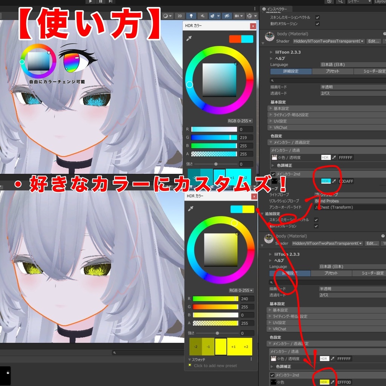Toggle scene effects layers icon
386x386 pixels.
coord(212,16)
